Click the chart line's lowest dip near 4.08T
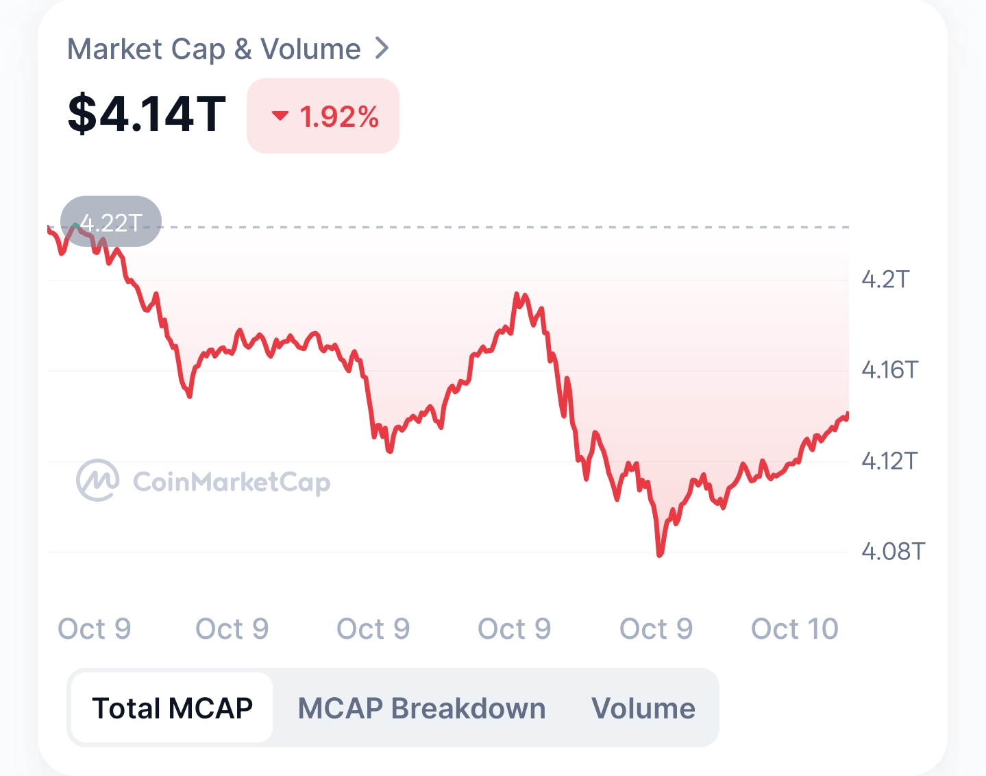 (x=660, y=554)
